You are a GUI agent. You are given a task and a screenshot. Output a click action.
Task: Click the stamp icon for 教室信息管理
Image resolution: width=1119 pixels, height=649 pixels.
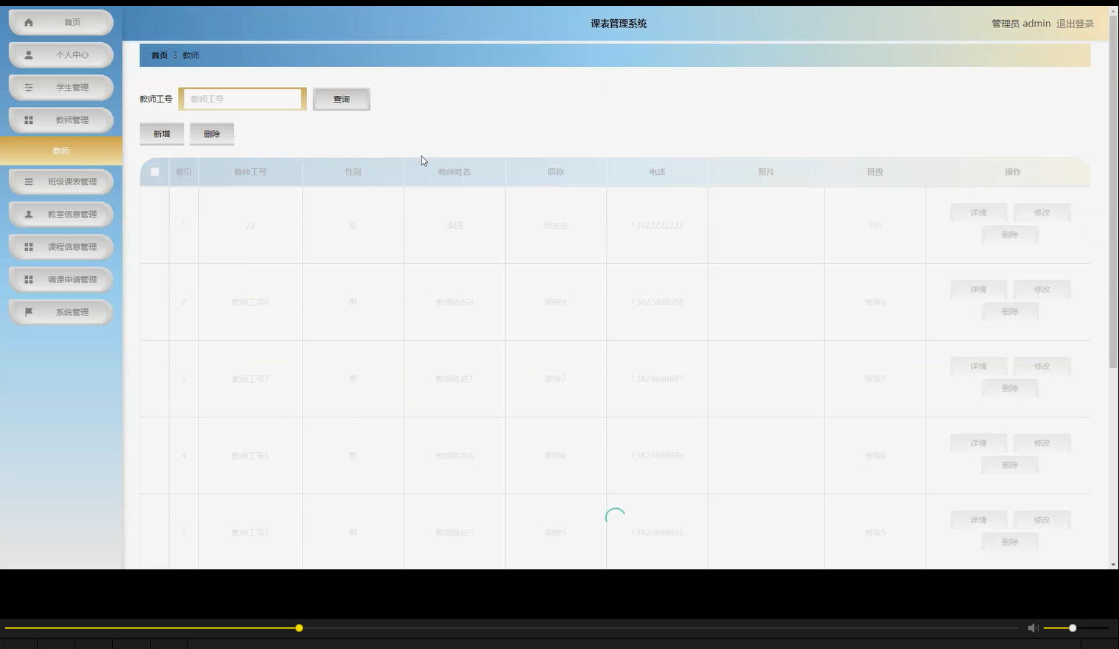tap(29, 215)
